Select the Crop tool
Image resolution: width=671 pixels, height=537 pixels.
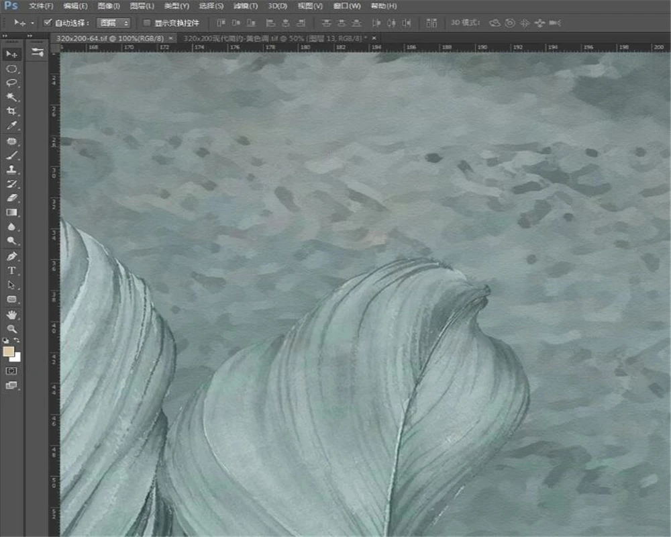[11, 111]
